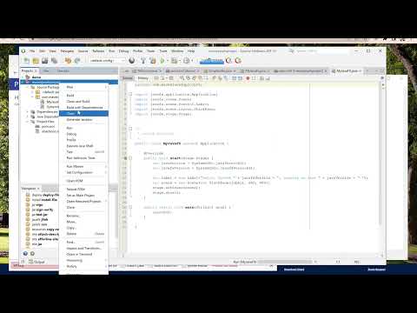
Task: Choose Clean and Build in context menu
Action: pyautogui.click(x=83, y=101)
